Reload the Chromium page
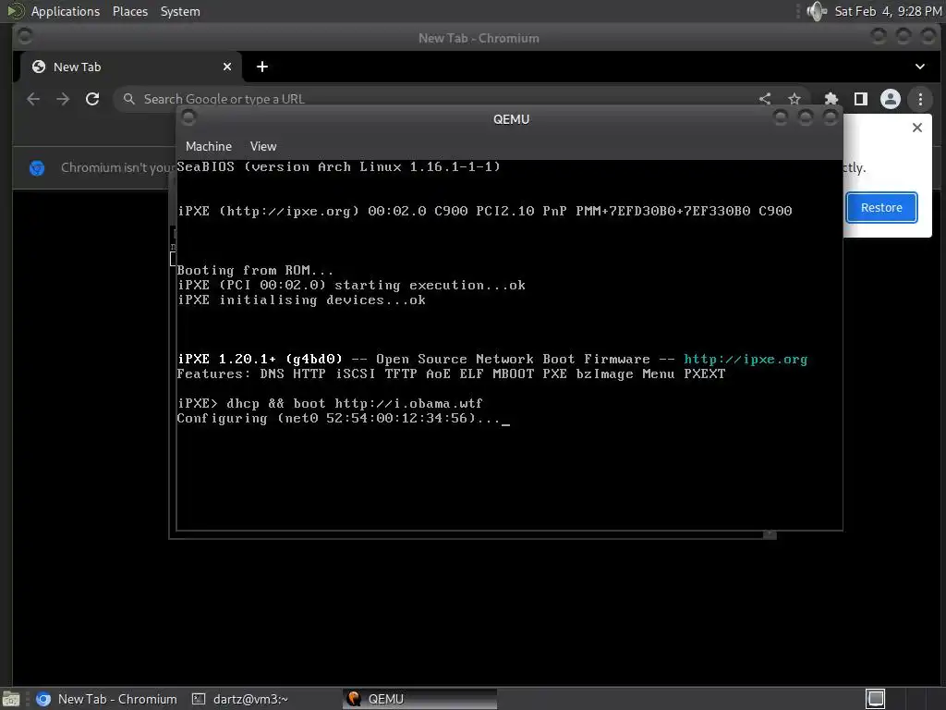 (x=92, y=99)
